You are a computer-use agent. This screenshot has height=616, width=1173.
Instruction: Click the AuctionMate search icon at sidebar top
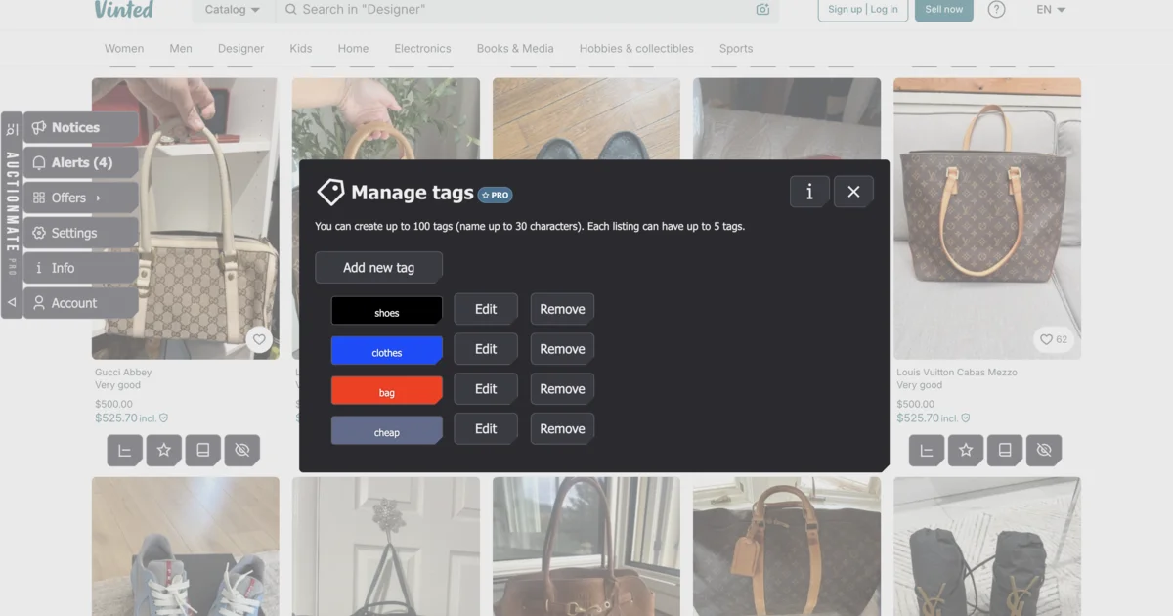click(x=12, y=128)
